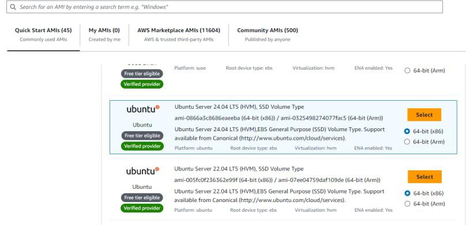Click 'ENA enabled: Yes' on Ubuntu 24.04
The height and width of the screenshot is (225, 474).
pyautogui.click(x=373, y=148)
